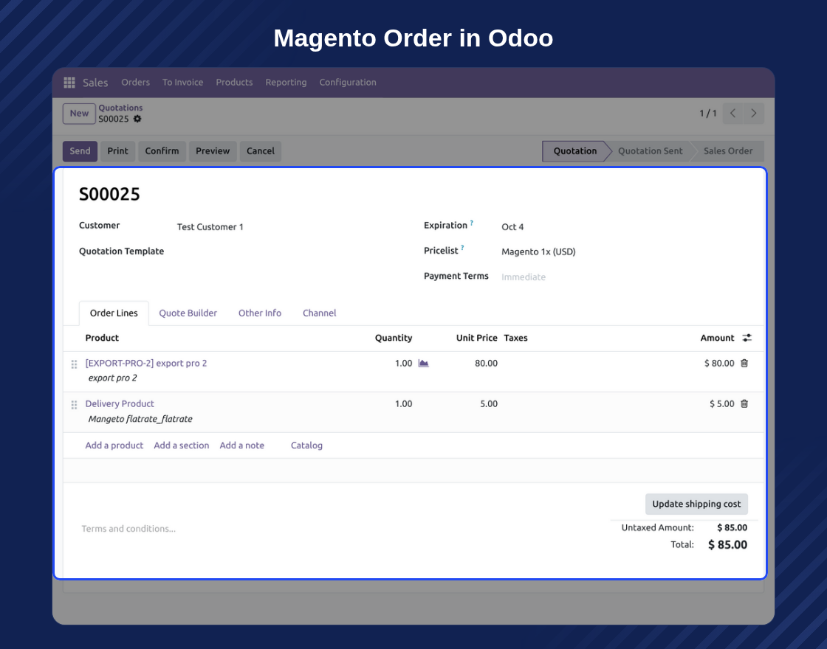
Task: Open the Products menu
Action: (234, 82)
